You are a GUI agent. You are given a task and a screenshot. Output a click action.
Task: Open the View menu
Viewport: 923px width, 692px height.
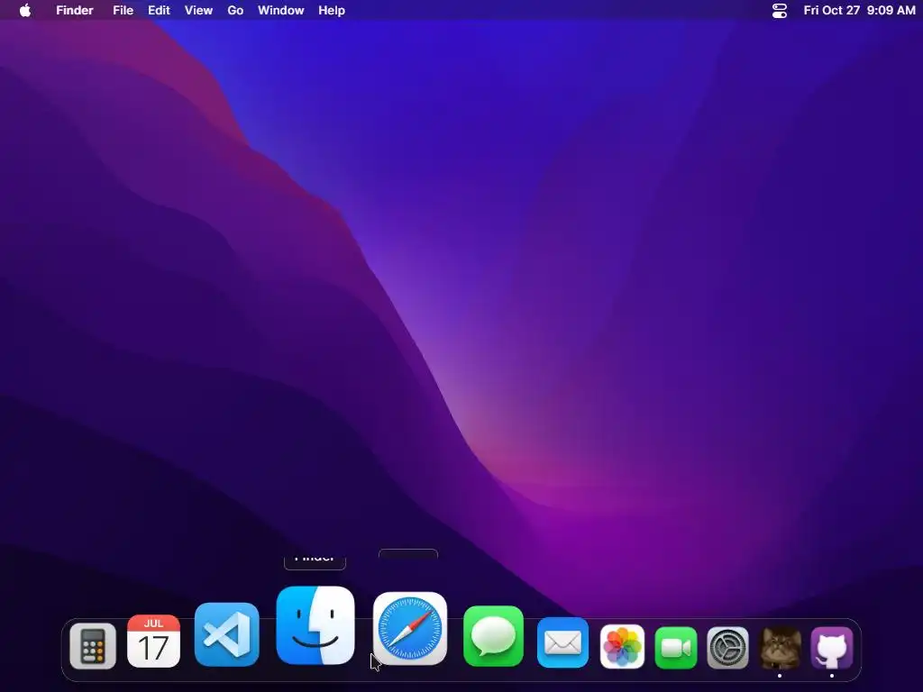[198, 11]
